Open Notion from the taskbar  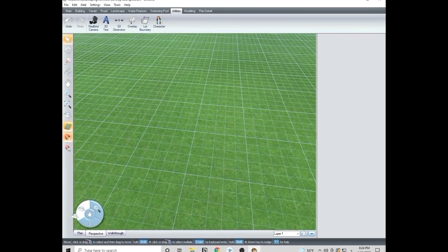(205, 250)
